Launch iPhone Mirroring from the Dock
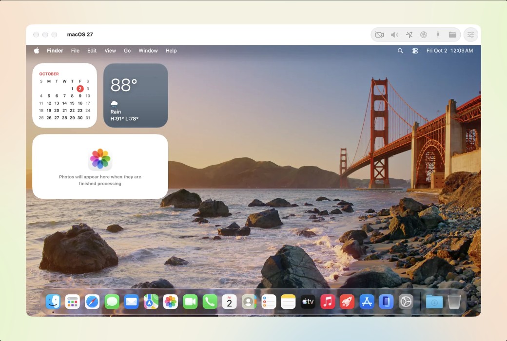This screenshot has width=507, height=341. (386, 302)
